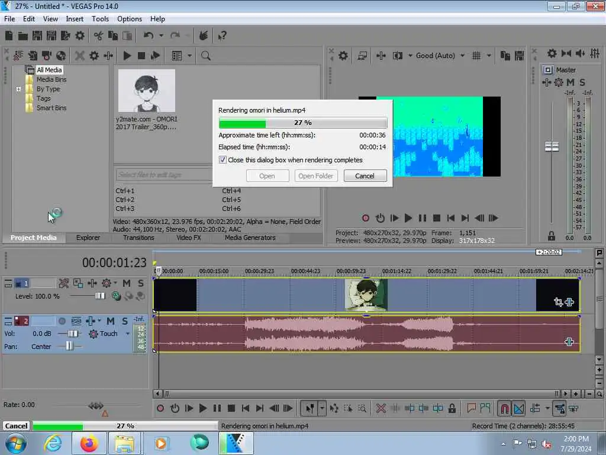Open the Overlays grid dropdown arrow

click(x=489, y=56)
